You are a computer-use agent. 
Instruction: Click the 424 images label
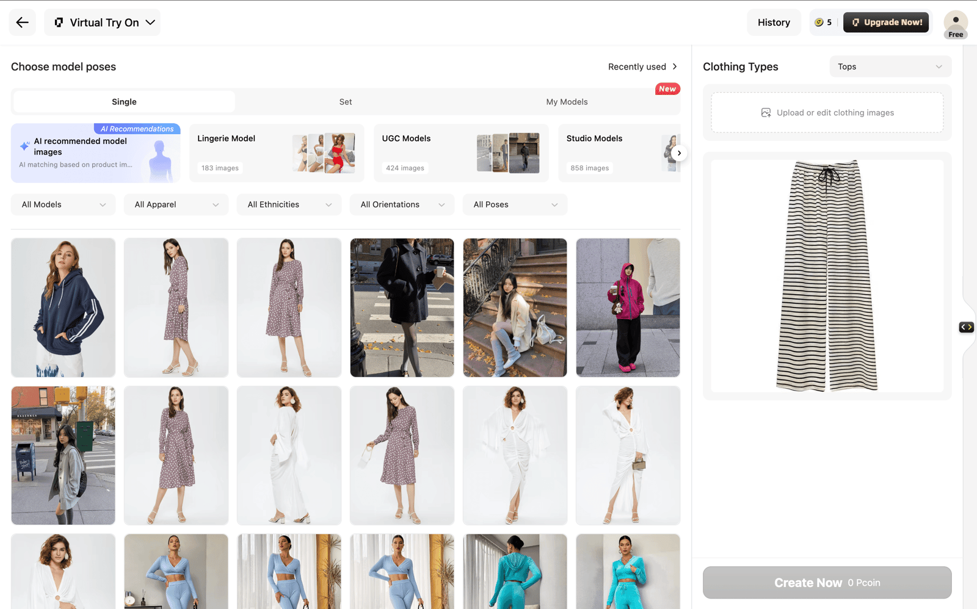pyautogui.click(x=405, y=168)
